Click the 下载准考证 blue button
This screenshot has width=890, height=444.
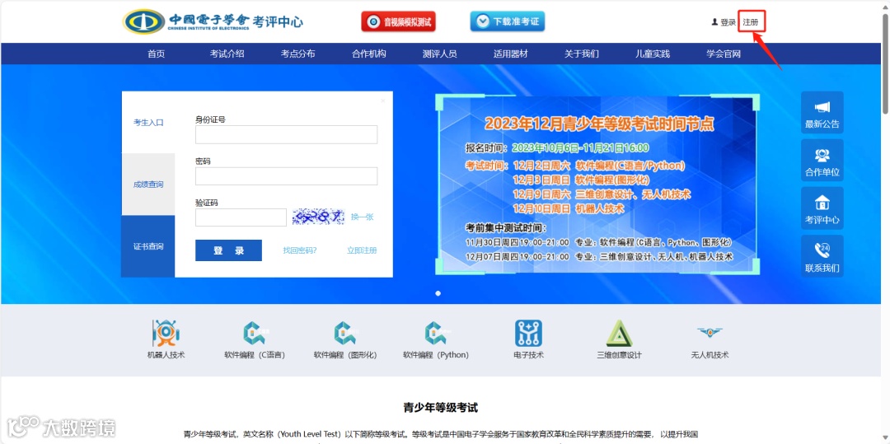[508, 21]
